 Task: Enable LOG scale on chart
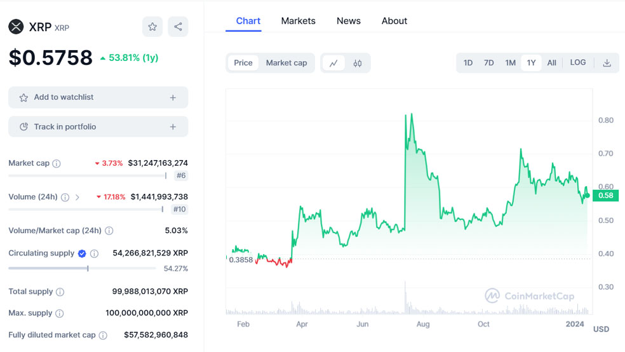pos(578,62)
